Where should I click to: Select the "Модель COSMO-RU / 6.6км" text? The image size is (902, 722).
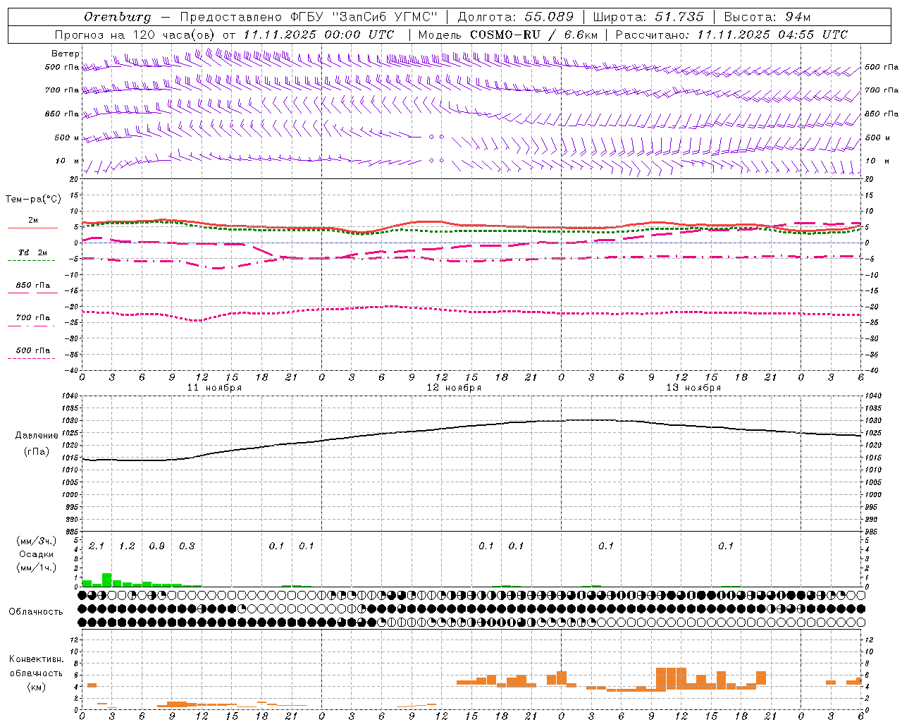pyautogui.click(x=508, y=35)
